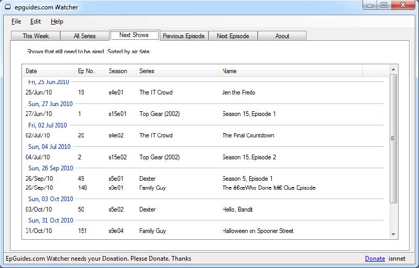
Task: Open the Edit menu
Action: point(36,21)
